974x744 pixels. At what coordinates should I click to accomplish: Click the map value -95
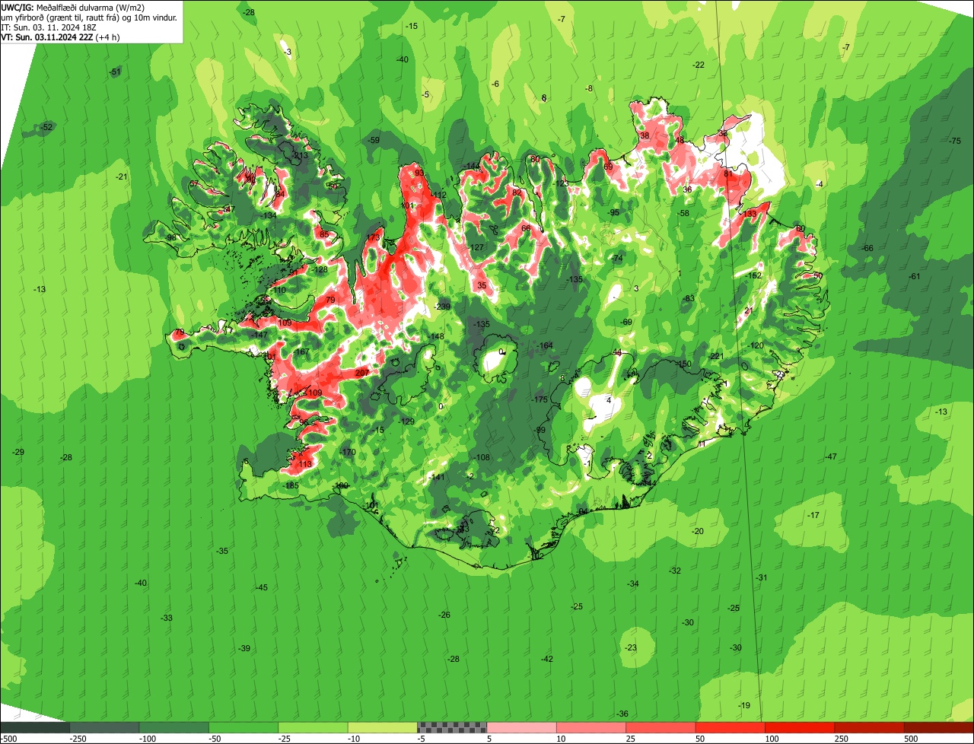[613, 212]
